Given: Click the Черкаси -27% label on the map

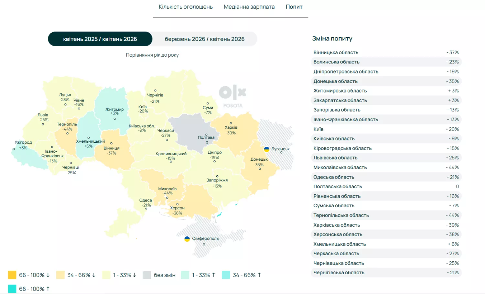Looking at the screenshot, I should (x=166, y=133).
